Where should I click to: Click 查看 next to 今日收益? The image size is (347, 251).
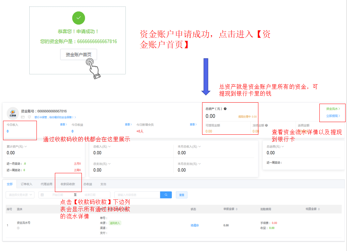point(128,124)
